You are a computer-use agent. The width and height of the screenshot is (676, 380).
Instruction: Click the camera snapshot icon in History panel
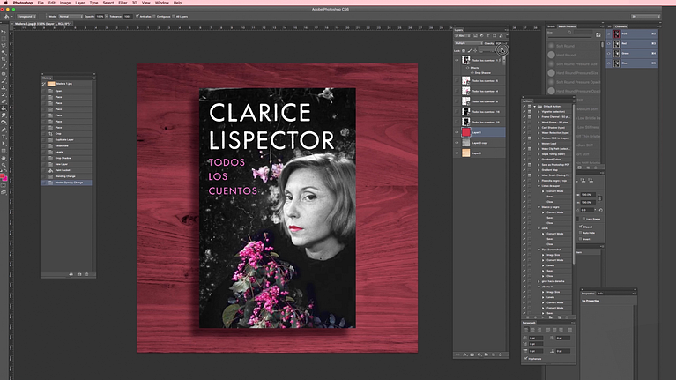click(78, 274)
